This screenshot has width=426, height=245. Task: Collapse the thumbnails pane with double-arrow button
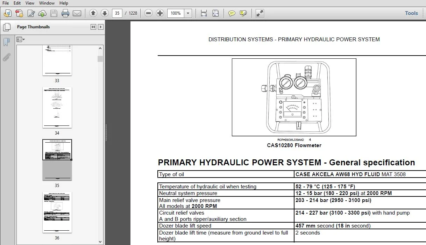click(x=93, y=27)
